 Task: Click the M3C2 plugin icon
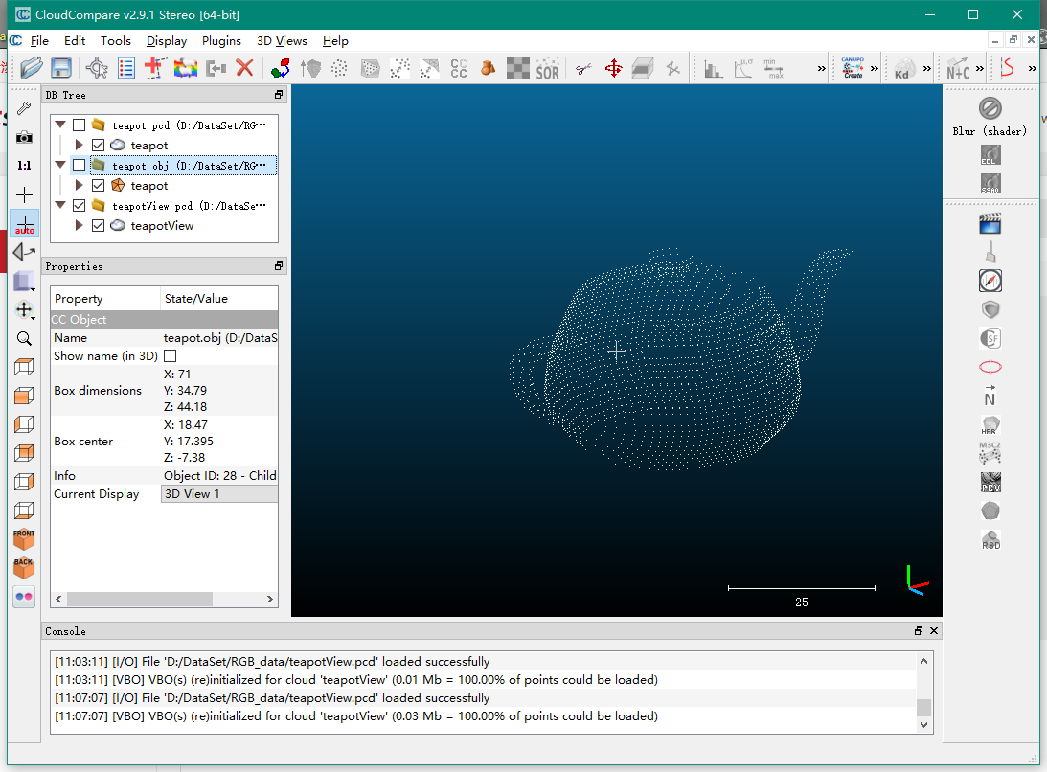click(x=990, y=453)
